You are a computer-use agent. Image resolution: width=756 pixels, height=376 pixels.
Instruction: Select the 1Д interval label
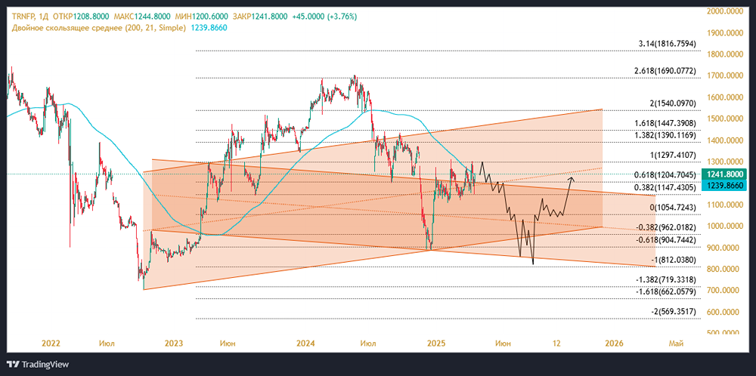click(48, 16)
